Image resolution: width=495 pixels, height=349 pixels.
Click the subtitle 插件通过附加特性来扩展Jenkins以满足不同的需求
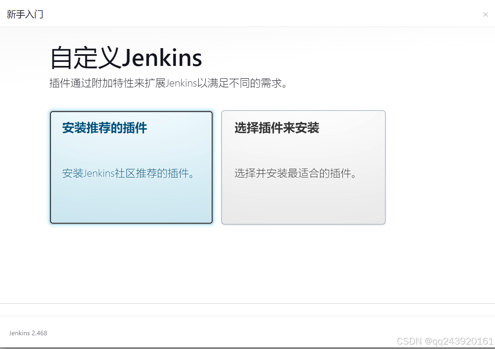pyautogui.click(x=169, y=83)
